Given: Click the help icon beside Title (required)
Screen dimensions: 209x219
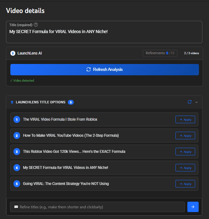Looking at the screenshot, I should click(36, 25).
